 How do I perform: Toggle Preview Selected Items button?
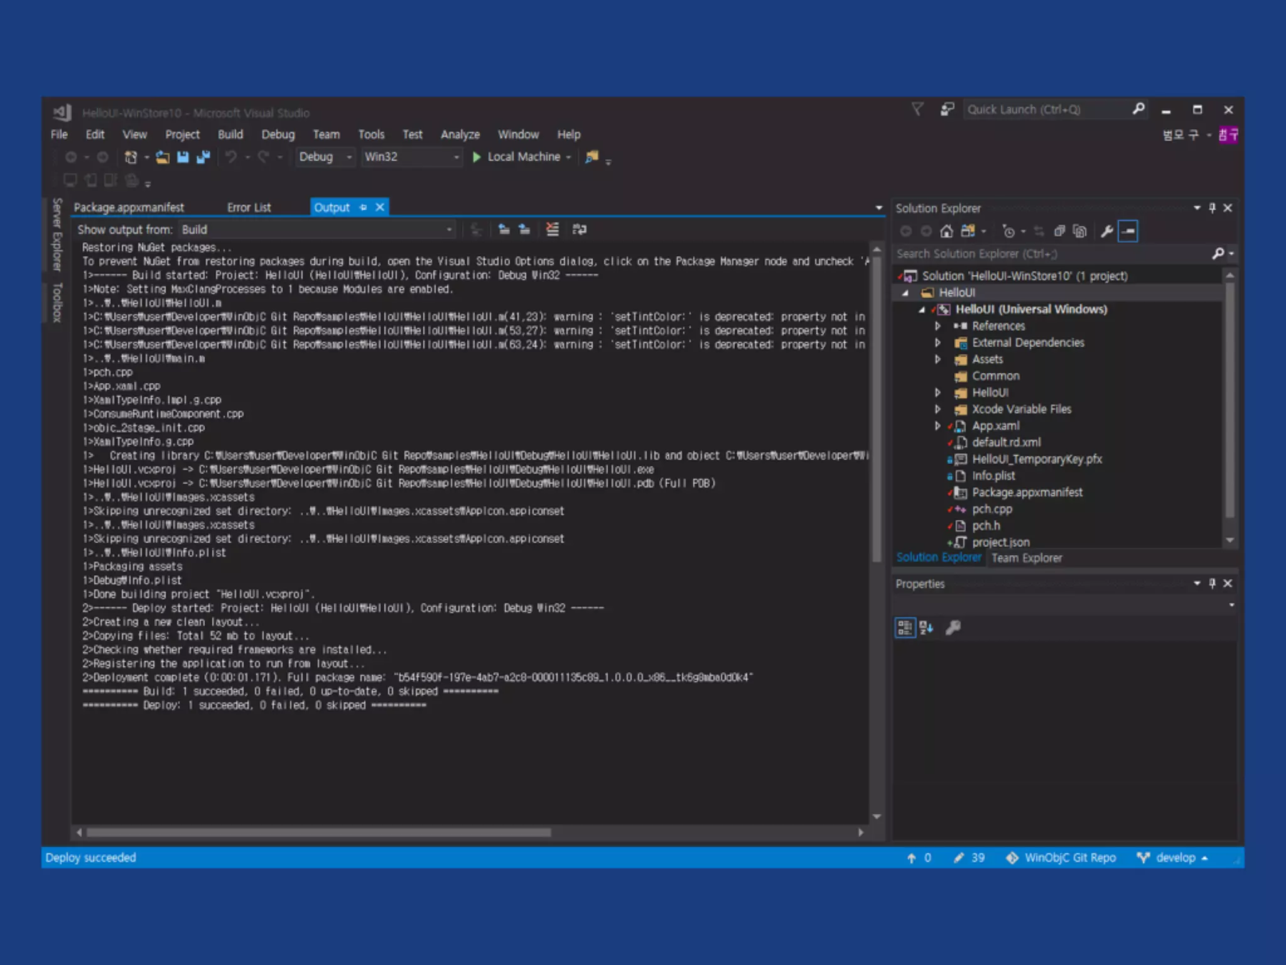coord(1128,231)
